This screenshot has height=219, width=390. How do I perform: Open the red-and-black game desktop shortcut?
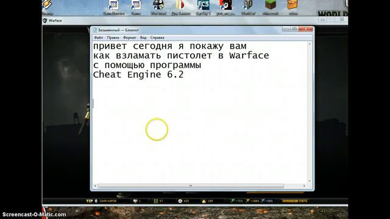[x=225, y=5]
